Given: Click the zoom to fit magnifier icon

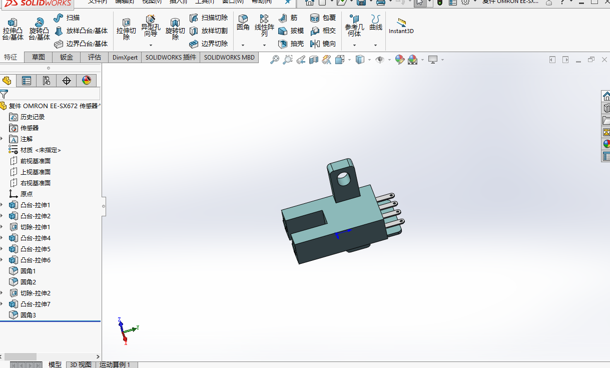Looking at the screenshot, I should (x=275, y=60).
